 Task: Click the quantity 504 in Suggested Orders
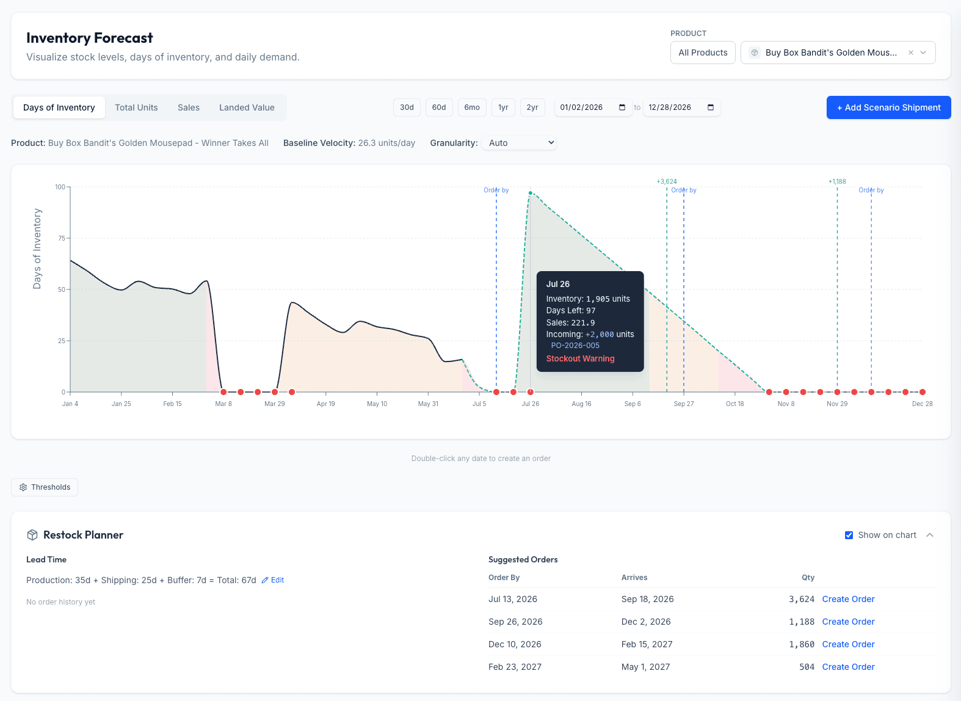point(807,667)
